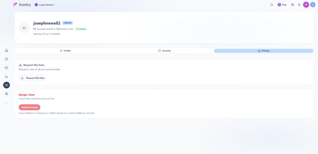Image resolution: width=318 pixels, height=154 pixels.
Task: Click the joseph.newell+2@frontro.com email
Action: 55,29
